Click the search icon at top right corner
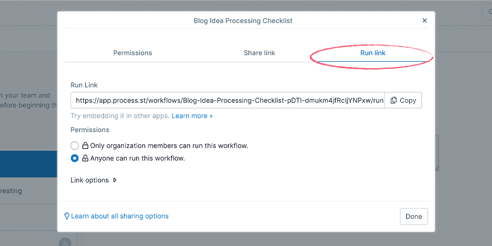The image size is (492, 246). click(490, 12)
